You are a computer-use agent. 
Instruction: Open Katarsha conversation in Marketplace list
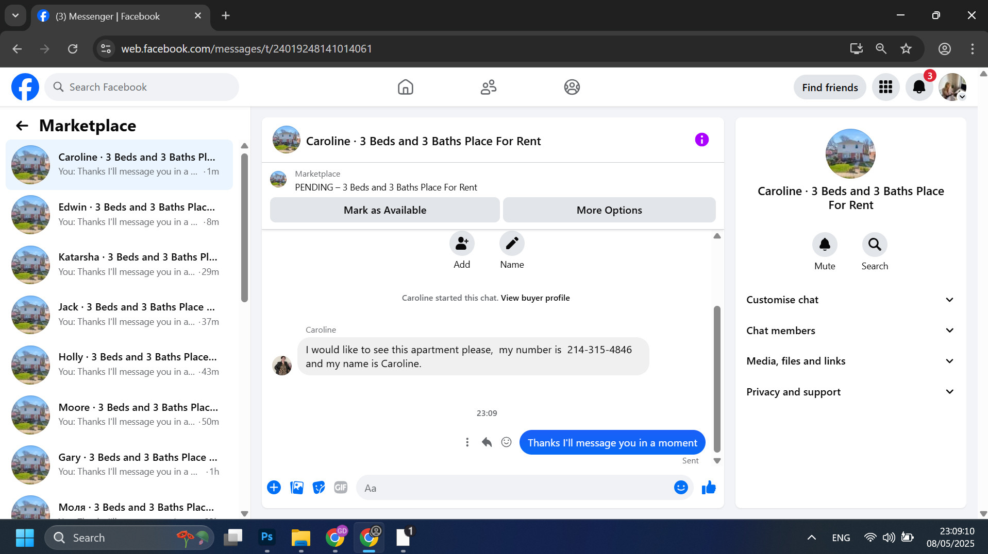pyautogui.click(x=119, y=265)
